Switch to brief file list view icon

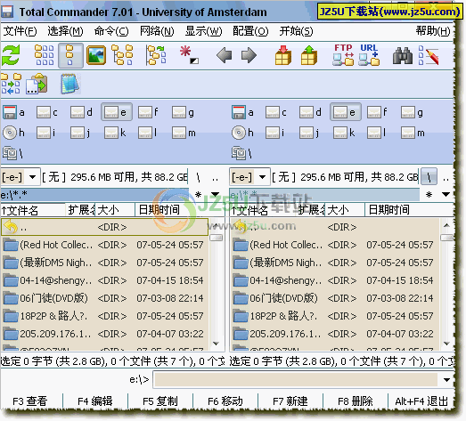(x=45, y=55)
